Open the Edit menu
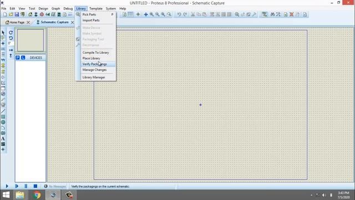Viewport: 355px width, 200px height. point(12,8)
